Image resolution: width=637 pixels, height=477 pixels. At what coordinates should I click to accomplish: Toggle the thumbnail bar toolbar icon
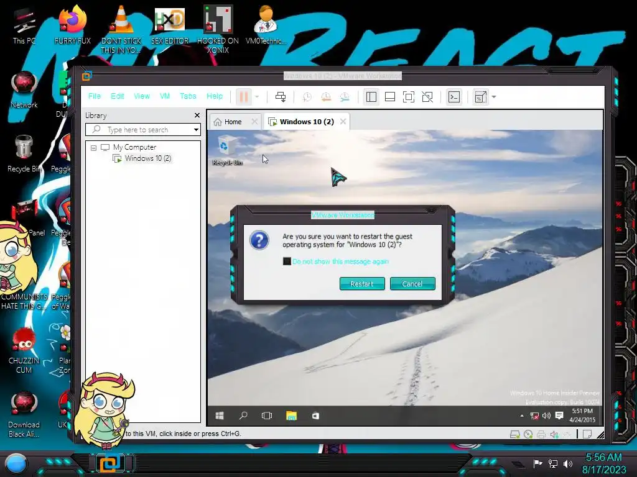pos(390,97)
